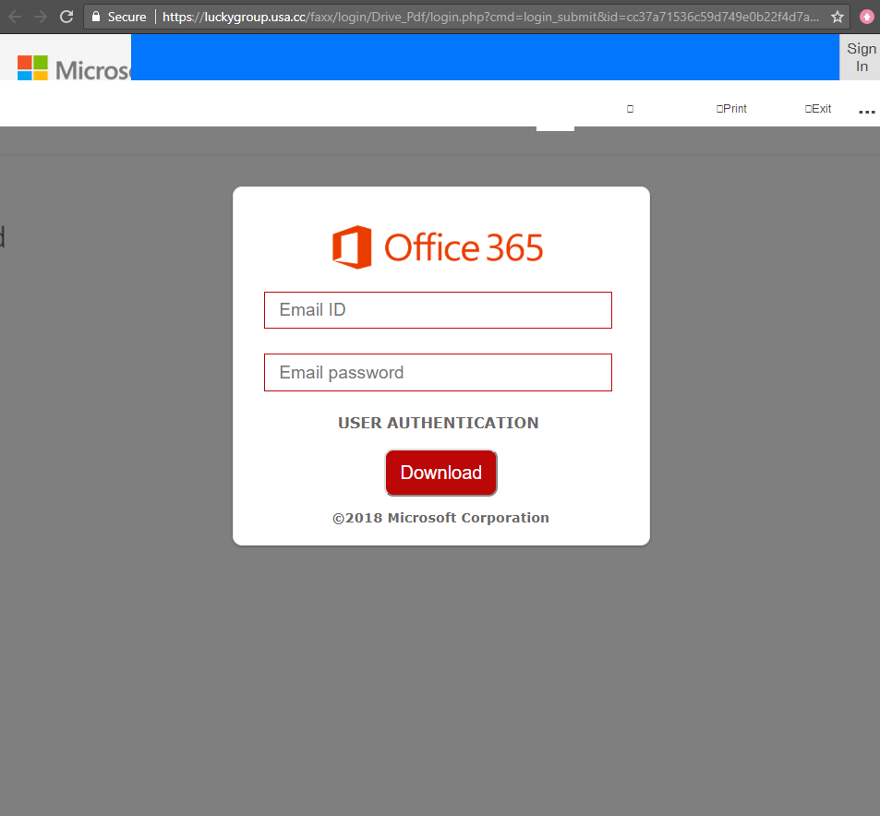
Task: Click the blue banner in the header
Action: (x=485, y=57)
